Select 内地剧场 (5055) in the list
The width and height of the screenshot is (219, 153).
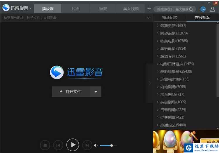coord(172,87)
